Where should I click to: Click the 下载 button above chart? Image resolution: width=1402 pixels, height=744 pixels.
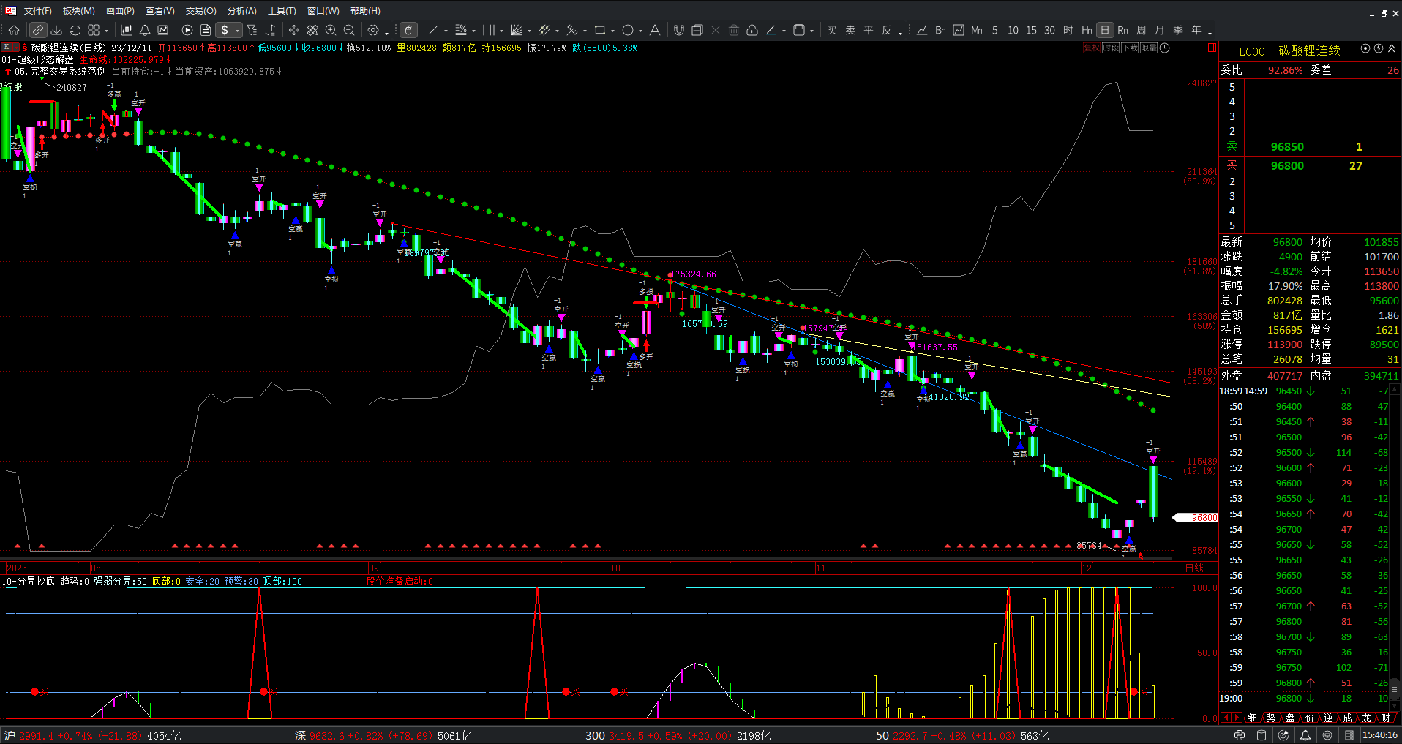pyautogui.click(x=1129, y=48)
